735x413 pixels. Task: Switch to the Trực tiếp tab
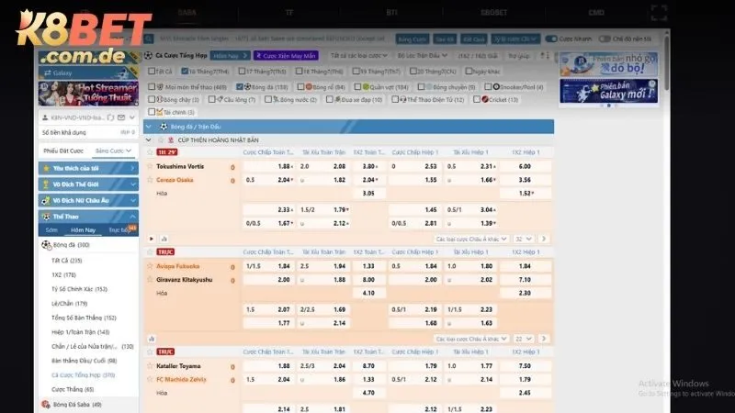[121, 230]
